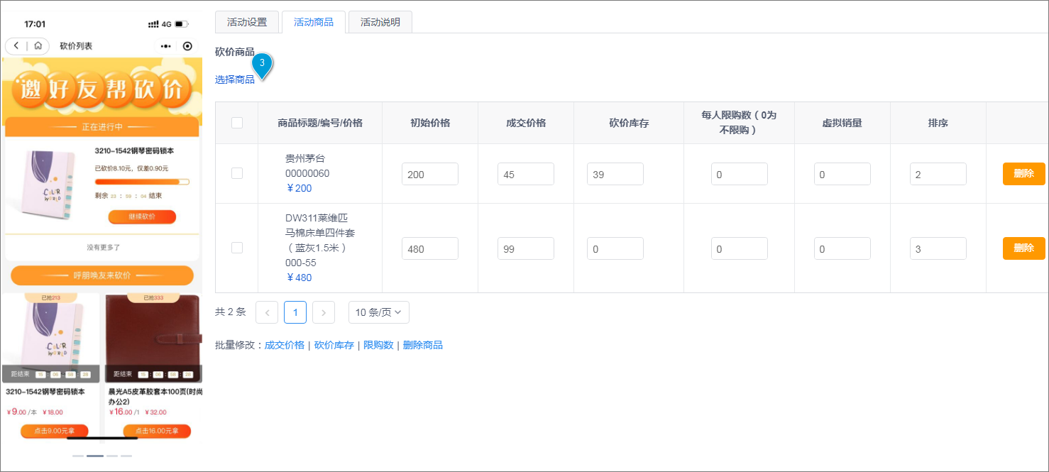Open the 10 条/页 page size dropdown
Image resolution: width=1049 pixels, height=472 pixels.
click(x=379, y=312)
